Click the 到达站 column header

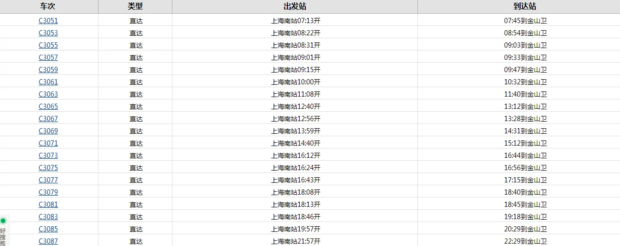(525, 7)
